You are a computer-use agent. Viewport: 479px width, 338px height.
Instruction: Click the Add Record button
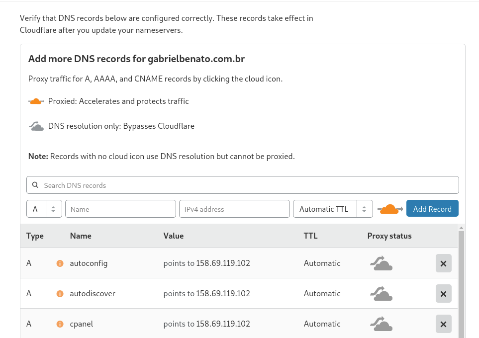click(x=432, y=209)
